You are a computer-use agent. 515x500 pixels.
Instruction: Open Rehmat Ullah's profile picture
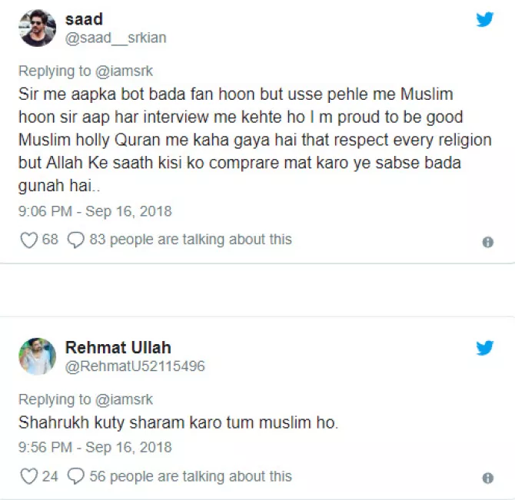[37, 356]
